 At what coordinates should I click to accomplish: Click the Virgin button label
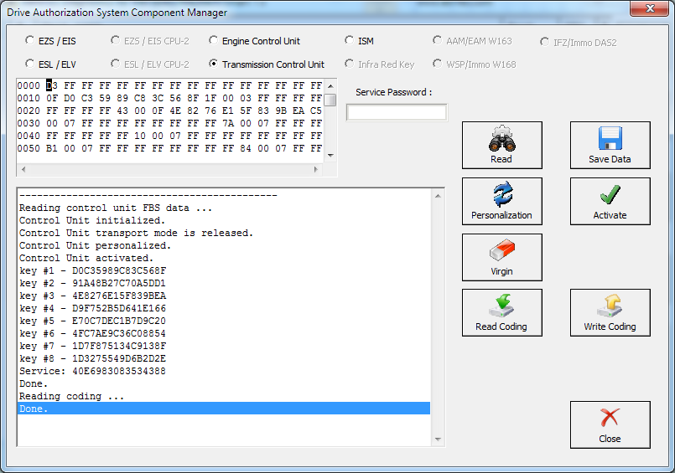[x=501, y=271]
